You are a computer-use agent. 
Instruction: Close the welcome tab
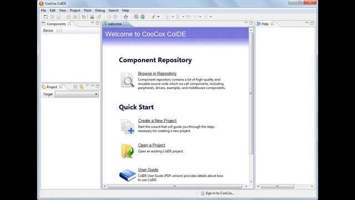click(125, 24)
